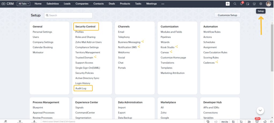The height and width of the screenshot is (123, 274).
Task: Open the Tasks tab
Action: (x=138, y=4)
